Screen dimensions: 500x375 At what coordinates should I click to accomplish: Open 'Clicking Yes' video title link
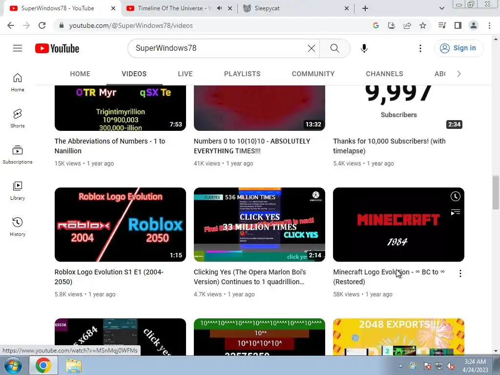[x=250, y=277]
